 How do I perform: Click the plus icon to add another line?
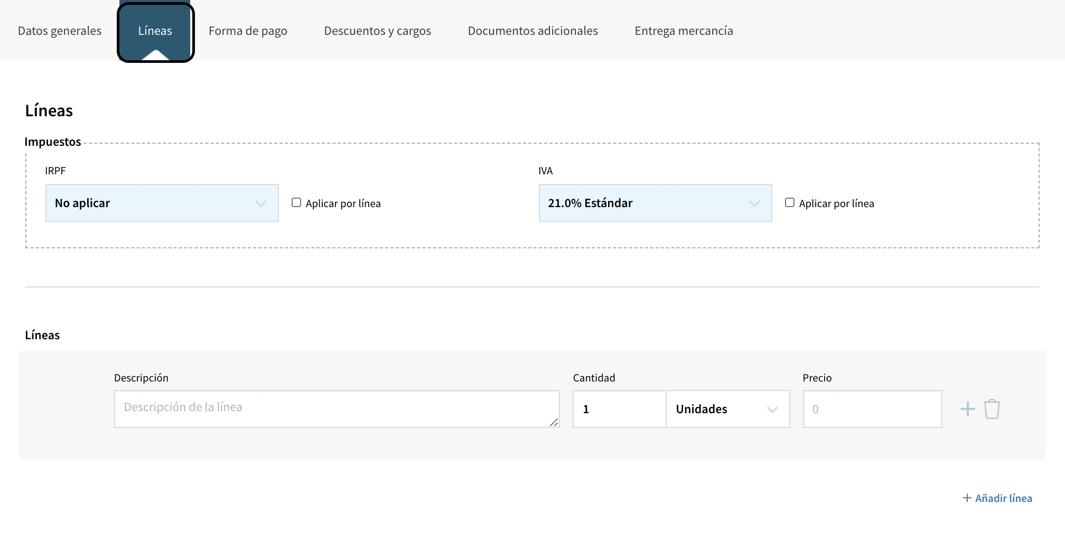click(x=967, y=408)
